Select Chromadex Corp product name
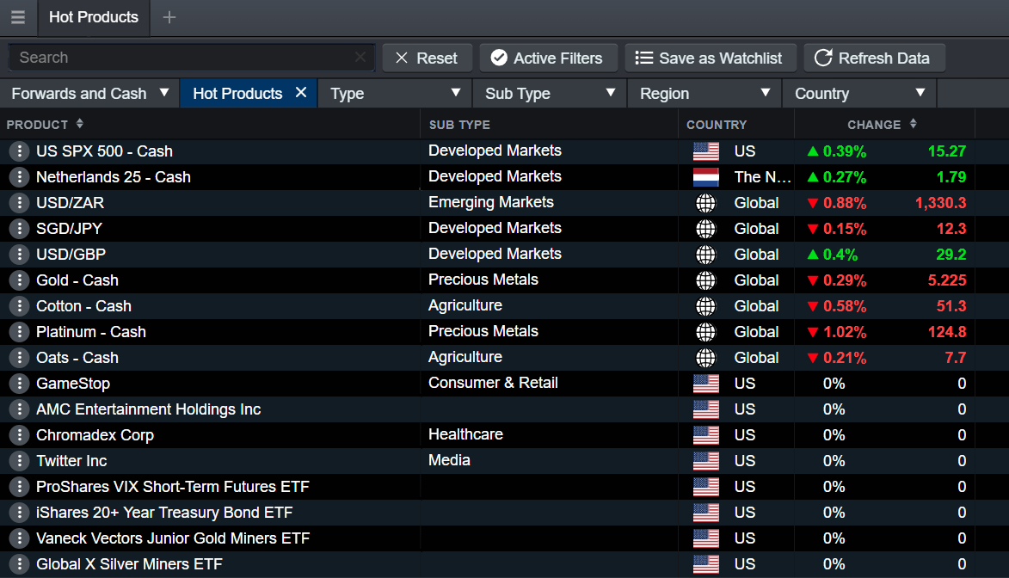 point(95,435)
